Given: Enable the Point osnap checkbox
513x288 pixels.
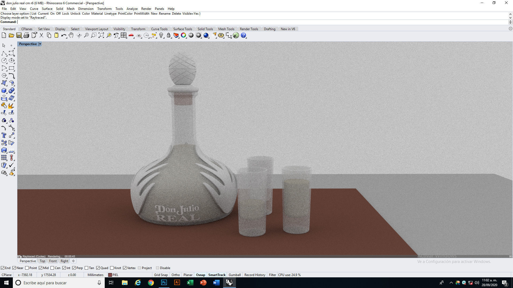Looking at the screenshot, I should pyautogui.click(x=27, y=268).
